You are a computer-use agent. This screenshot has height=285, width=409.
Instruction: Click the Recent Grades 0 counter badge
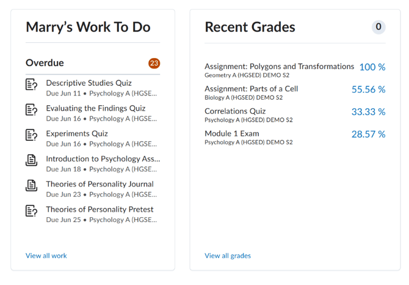pos(378,27)
